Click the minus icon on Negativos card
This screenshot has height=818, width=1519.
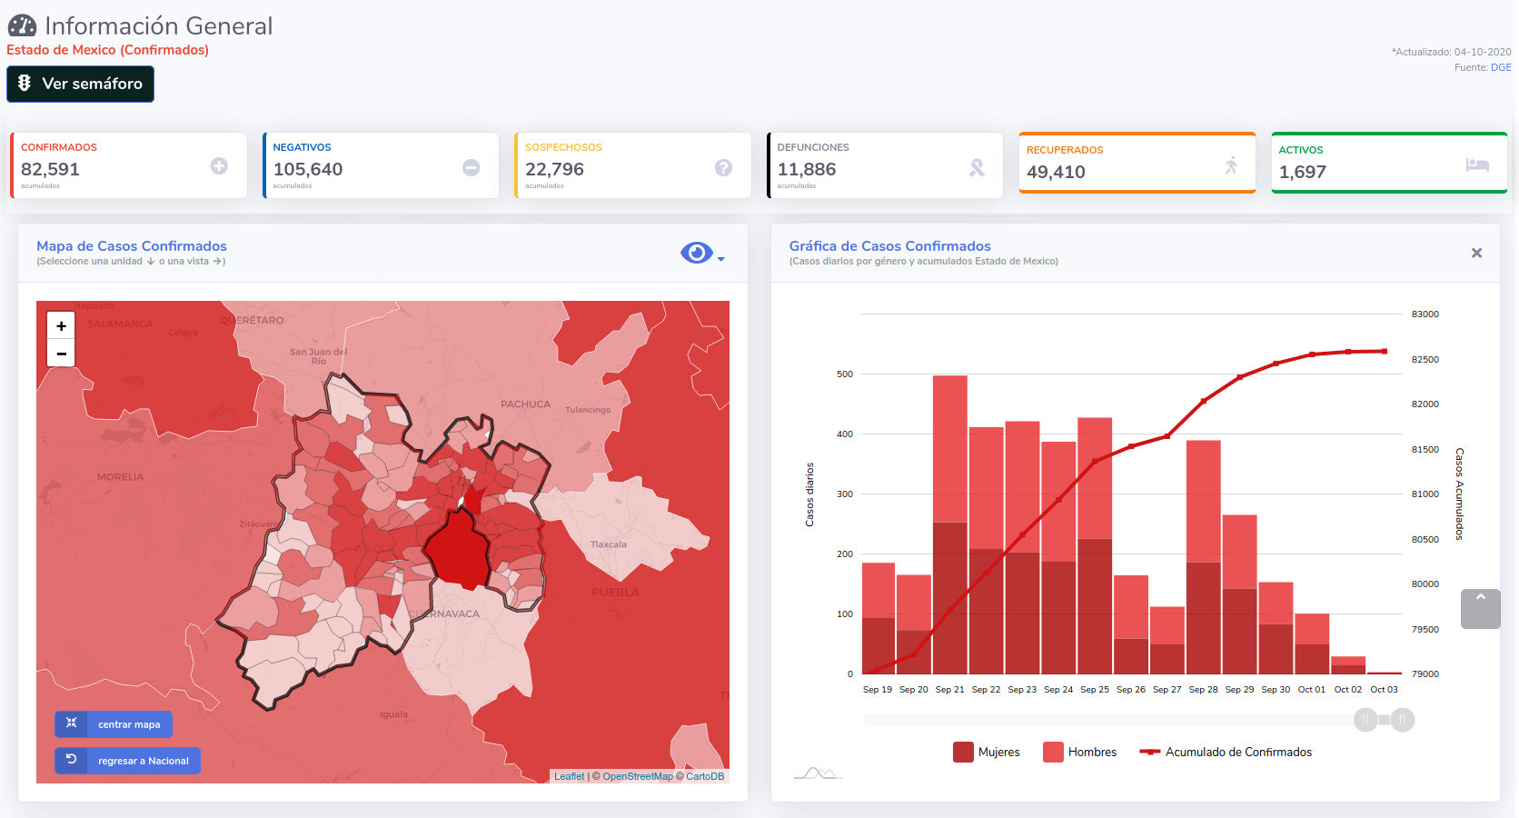click(471, 167)
